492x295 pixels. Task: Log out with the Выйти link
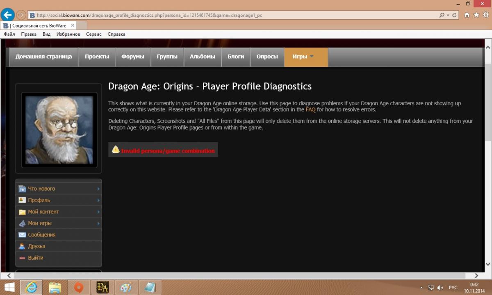coord(36,258)
